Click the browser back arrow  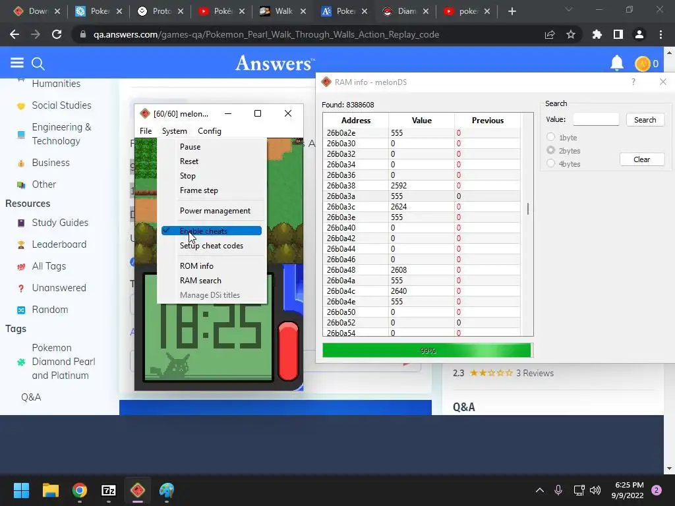click(x=15, y=34)
